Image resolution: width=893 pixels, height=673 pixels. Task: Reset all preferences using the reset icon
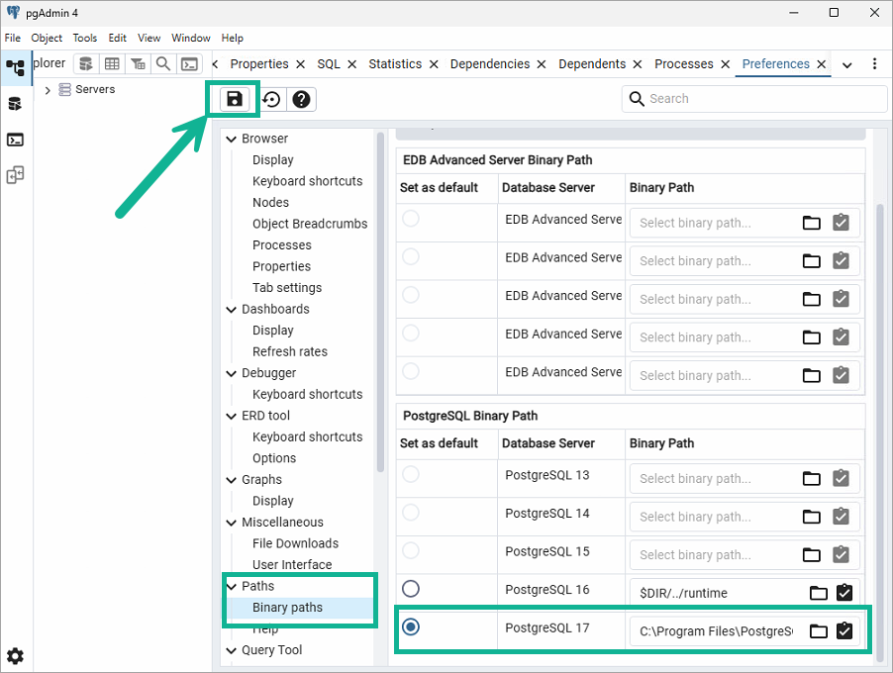pyautogui.click(x=271, y=100)
